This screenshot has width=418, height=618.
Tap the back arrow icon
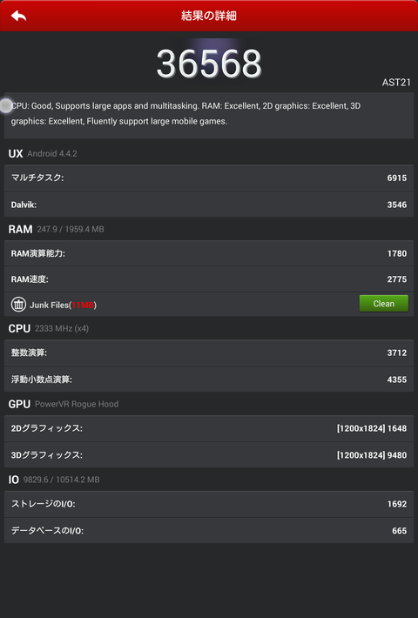coord(18,16)
